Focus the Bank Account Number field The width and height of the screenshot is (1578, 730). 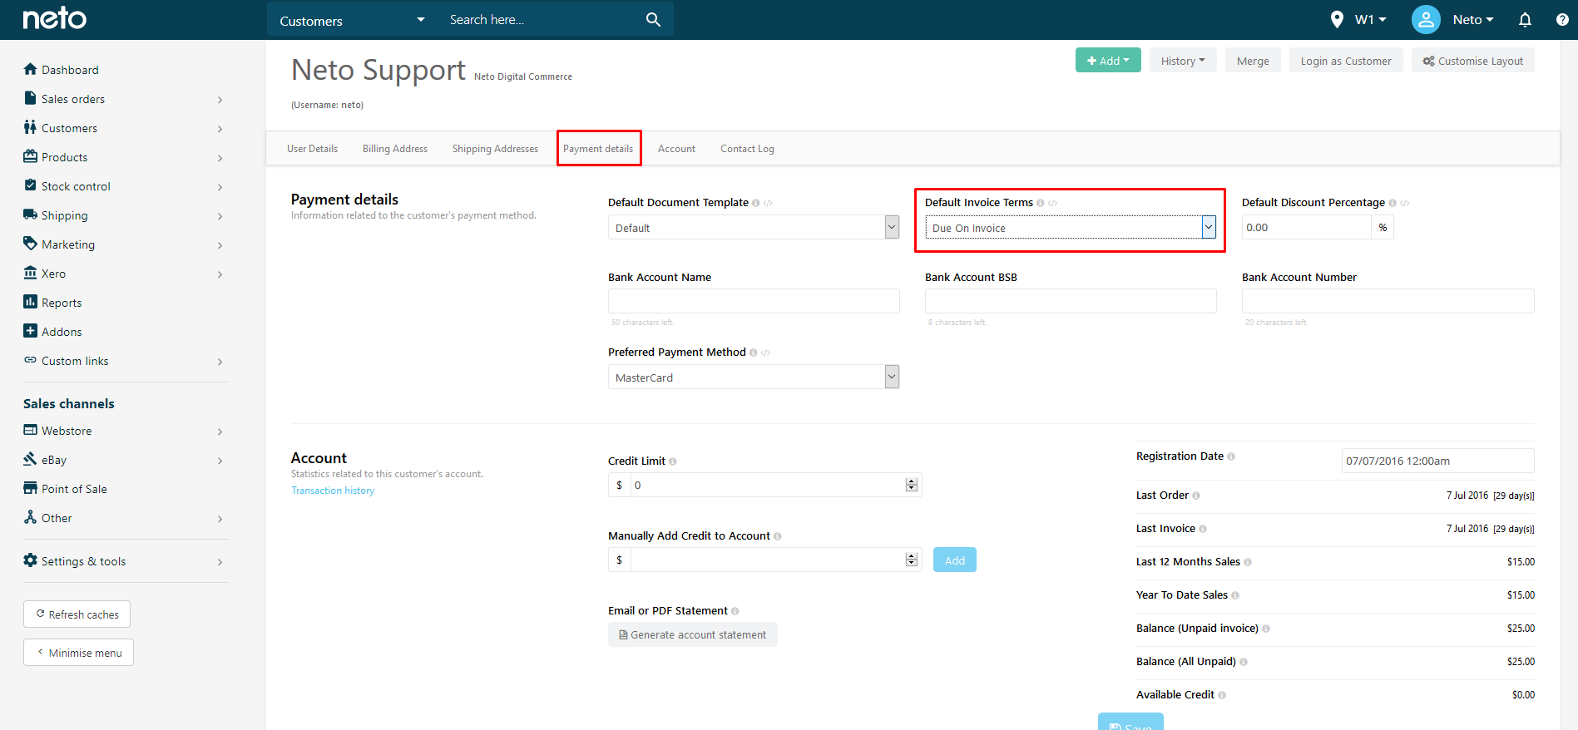click(x=1388, y=301)
